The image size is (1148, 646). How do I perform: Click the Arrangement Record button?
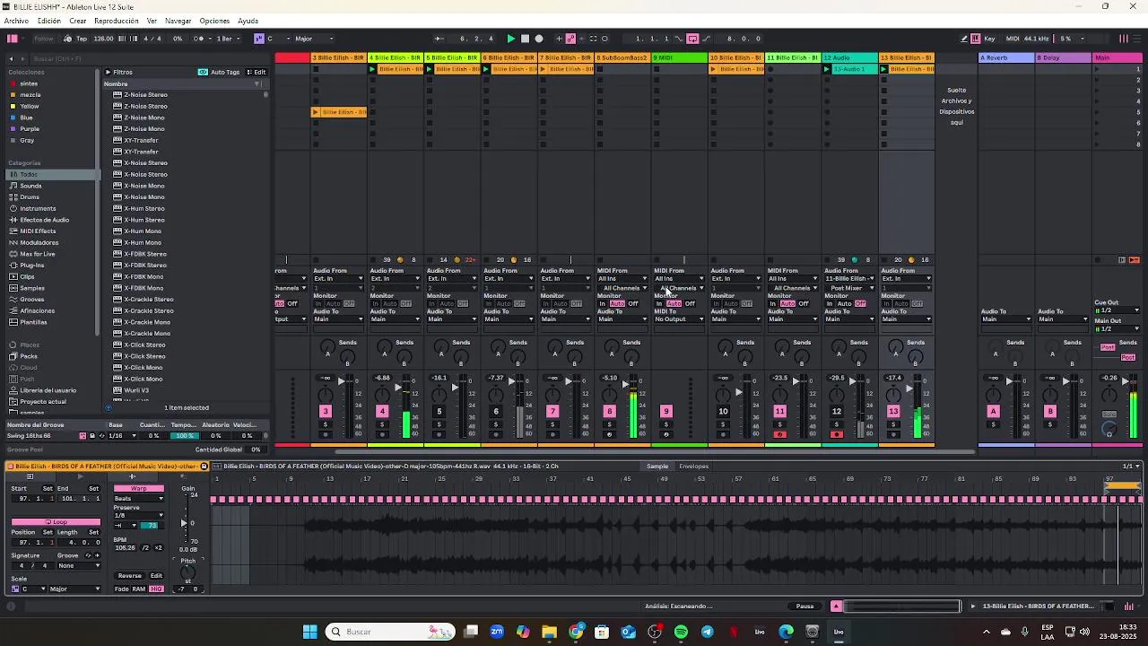[539, 39]
